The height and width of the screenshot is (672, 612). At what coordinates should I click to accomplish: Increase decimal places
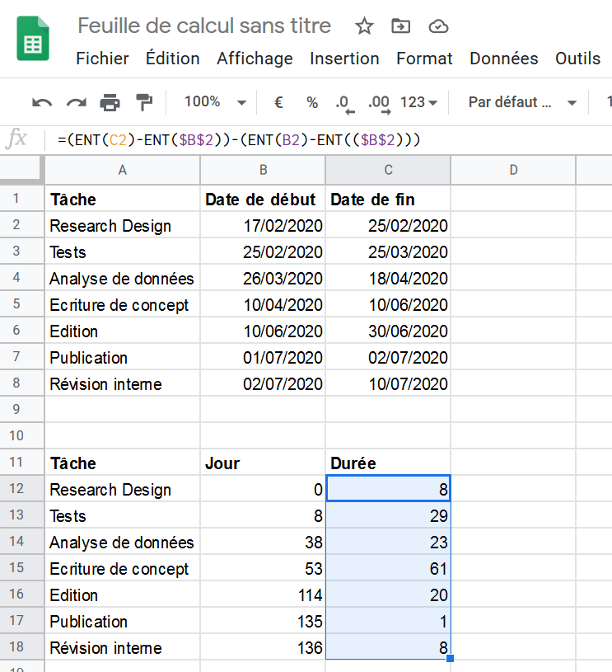(x=380, y=104)
